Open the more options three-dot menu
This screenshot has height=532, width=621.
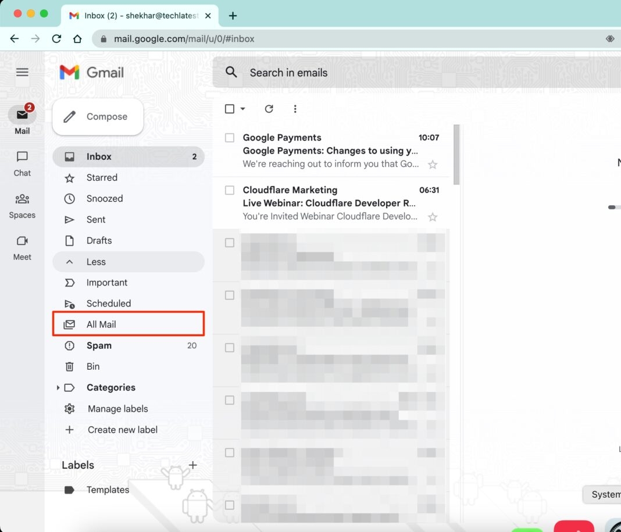click(295, 109)
